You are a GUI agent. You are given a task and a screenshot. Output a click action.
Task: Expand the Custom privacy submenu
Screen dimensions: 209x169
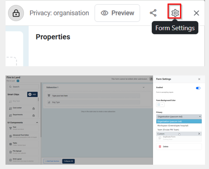[x=179, y=134]
